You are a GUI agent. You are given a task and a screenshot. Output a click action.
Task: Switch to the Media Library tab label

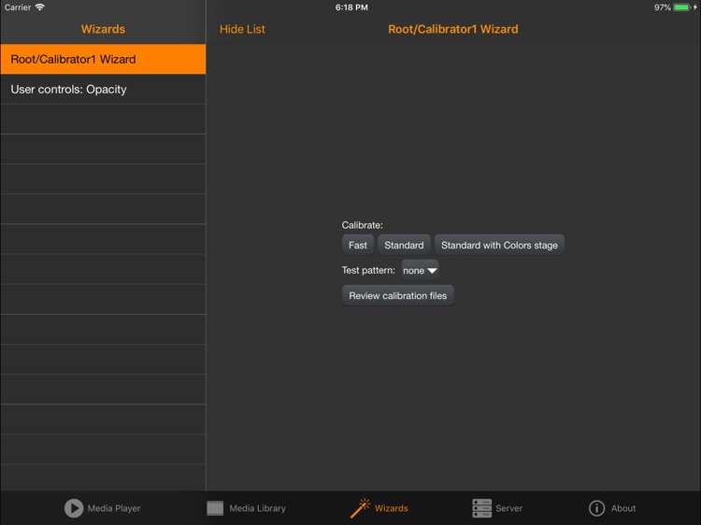tap(257, 508)
